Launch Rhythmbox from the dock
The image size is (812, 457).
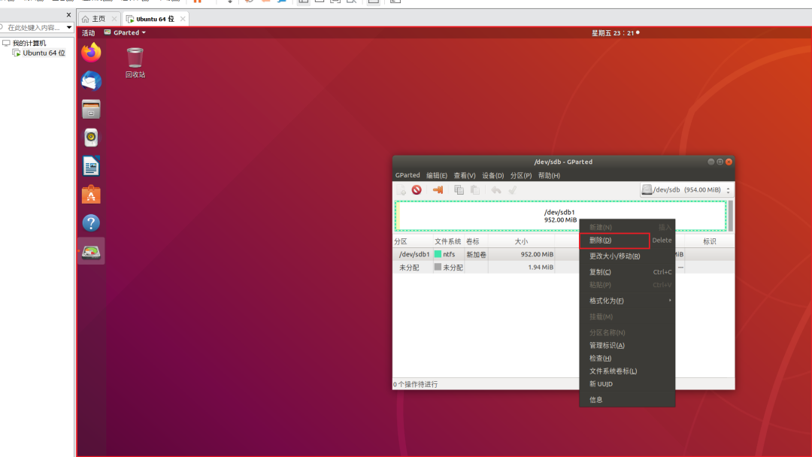[x=91, y=138]
